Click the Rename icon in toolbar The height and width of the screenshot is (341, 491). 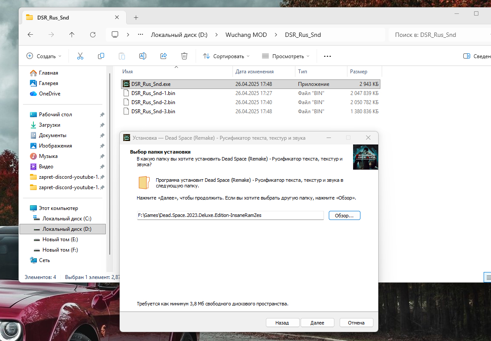[143, 56]
